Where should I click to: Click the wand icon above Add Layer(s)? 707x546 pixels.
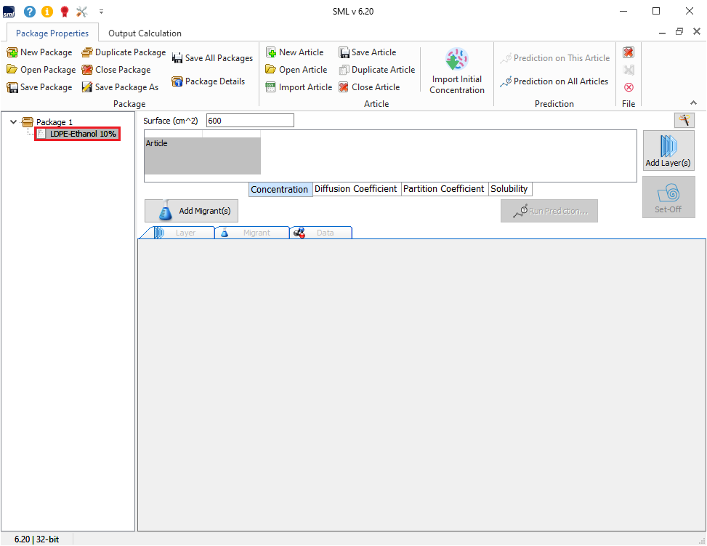pos(684,121)
